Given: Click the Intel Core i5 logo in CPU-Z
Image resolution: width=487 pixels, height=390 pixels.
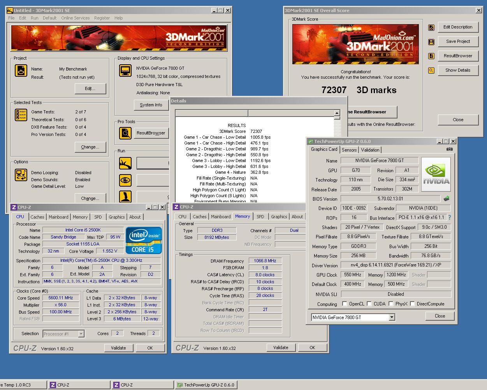Looking at the screenshot, I should 143,240.
